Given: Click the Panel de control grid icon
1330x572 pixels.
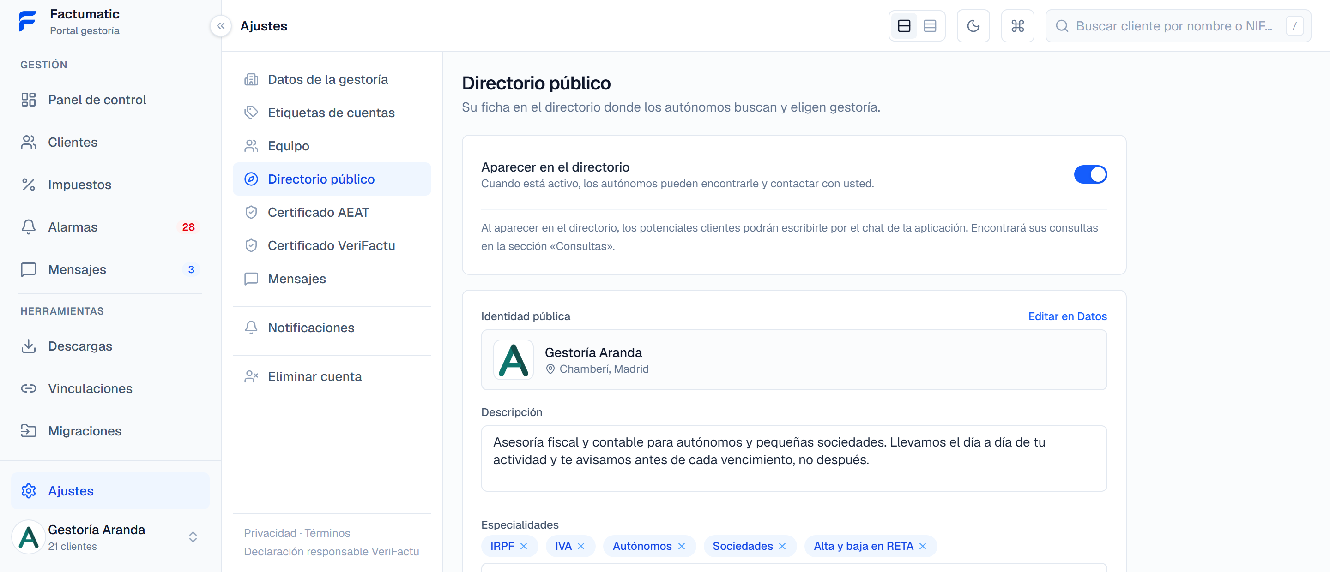Looking at the screenshot, I should coord(28,100).
